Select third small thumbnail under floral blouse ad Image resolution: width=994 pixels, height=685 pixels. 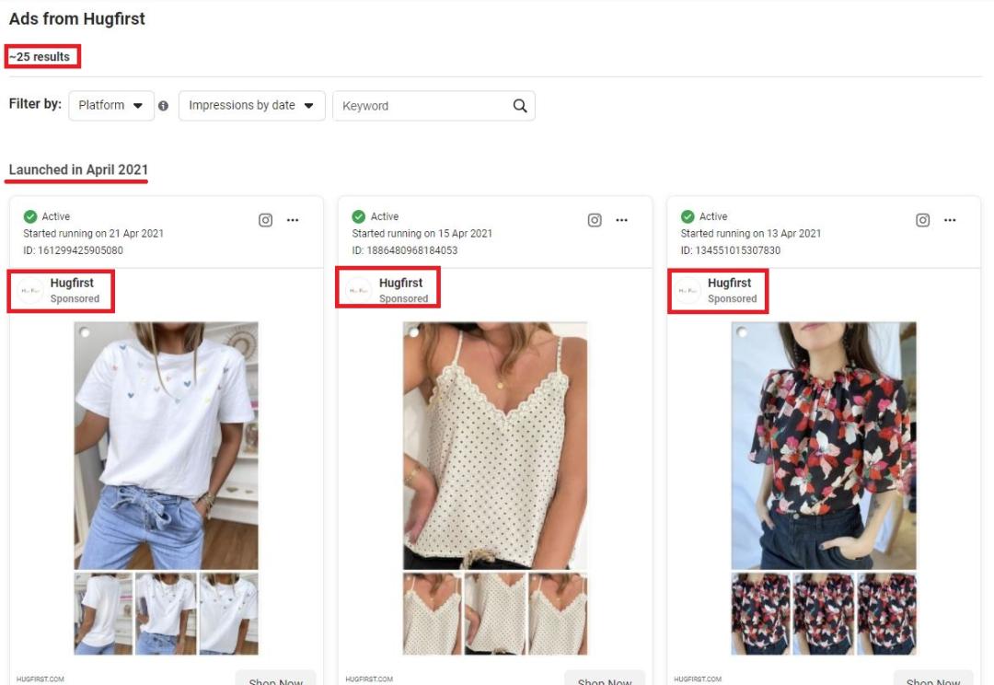[886, 613]
